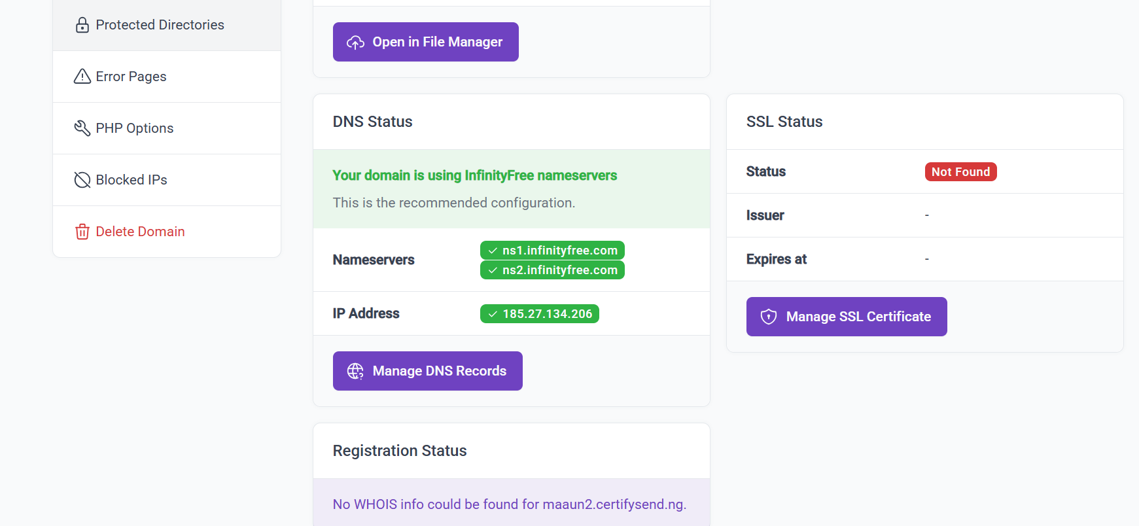The width and height of the screenshot is (1139, 526).
Task: Click the red trash icon for Delete Domain
Action: (x=82, y=232)
